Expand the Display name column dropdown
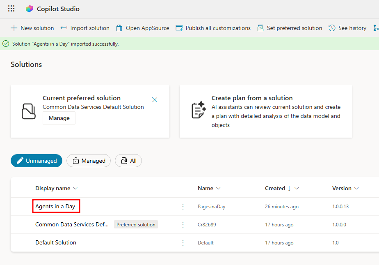 (x=75, y=188)
